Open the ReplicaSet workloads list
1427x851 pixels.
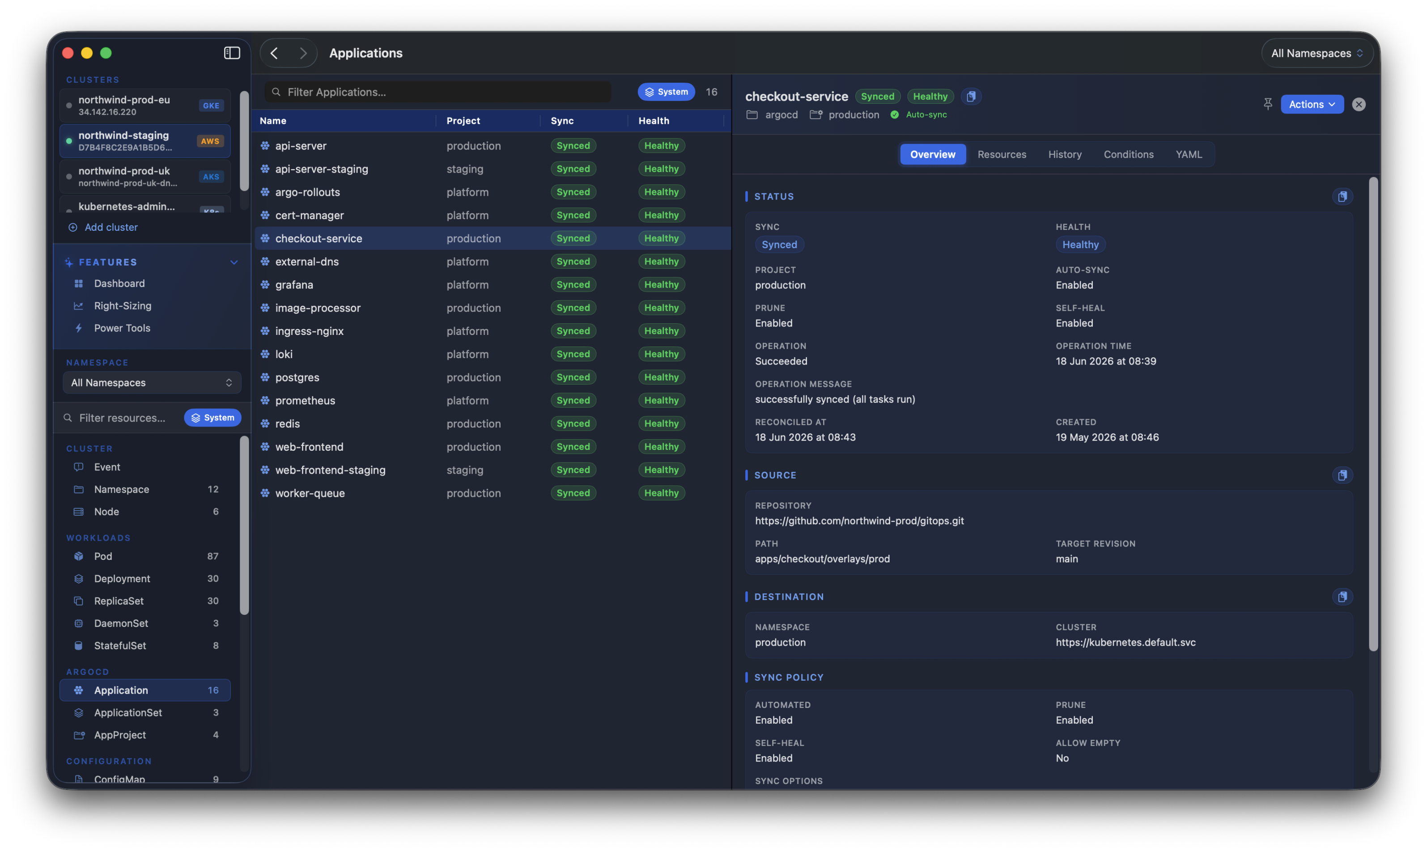[x=145, y=601]
